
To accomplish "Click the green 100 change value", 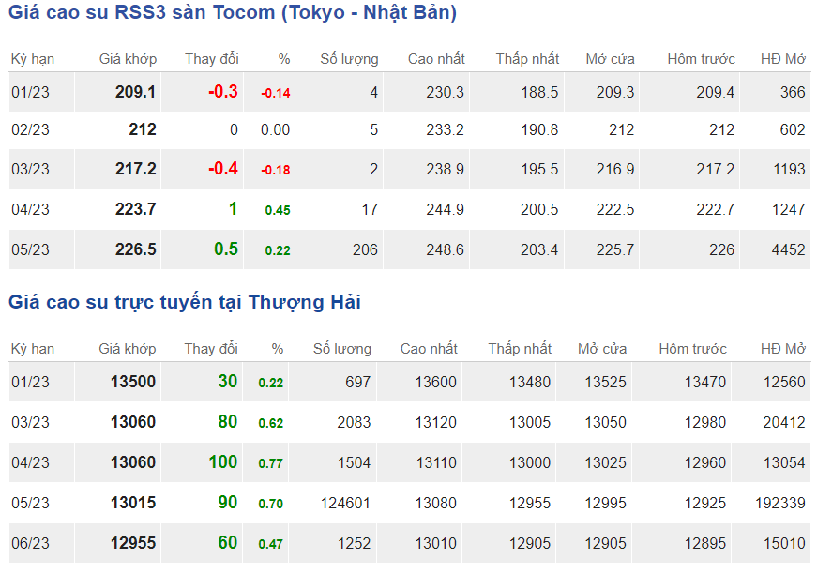I will (222, 462).
